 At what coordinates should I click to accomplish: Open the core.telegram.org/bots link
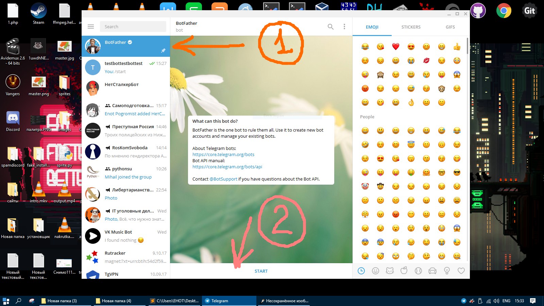(x=223, y=154)
